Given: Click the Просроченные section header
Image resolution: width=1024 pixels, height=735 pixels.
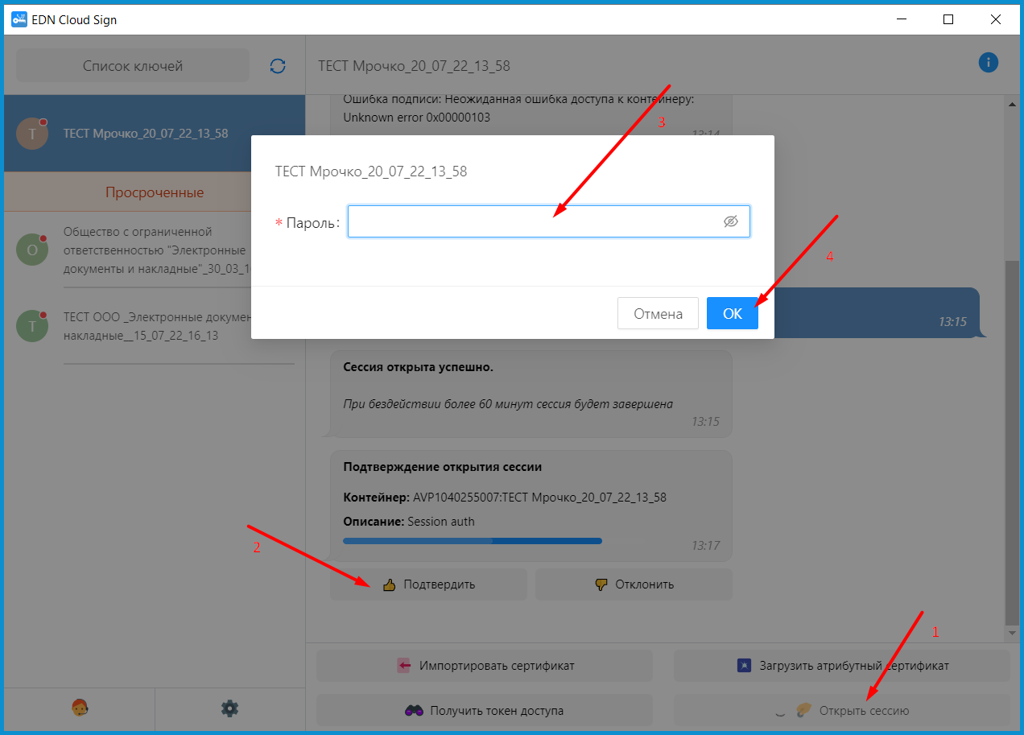Looking at the screenshot, I should point(155,192).
